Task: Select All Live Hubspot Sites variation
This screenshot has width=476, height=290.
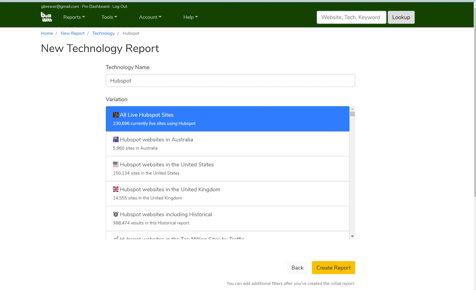Action: (227, 119)
